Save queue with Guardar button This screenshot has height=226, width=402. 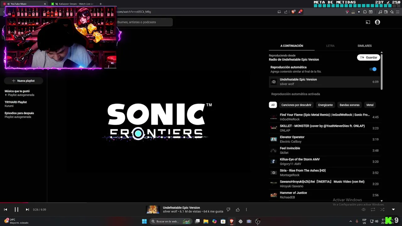pos(369,57)
